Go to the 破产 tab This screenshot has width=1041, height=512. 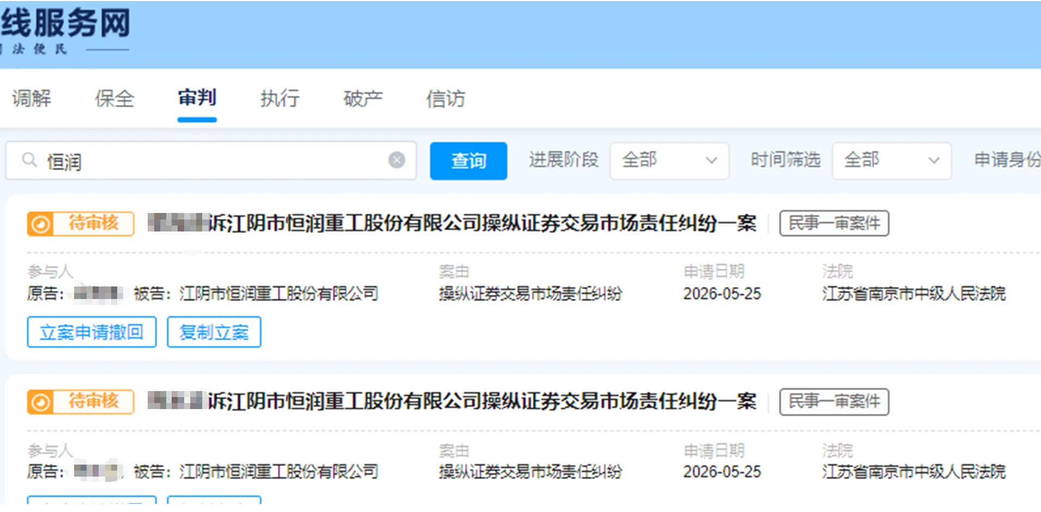[x=363, y=99]
